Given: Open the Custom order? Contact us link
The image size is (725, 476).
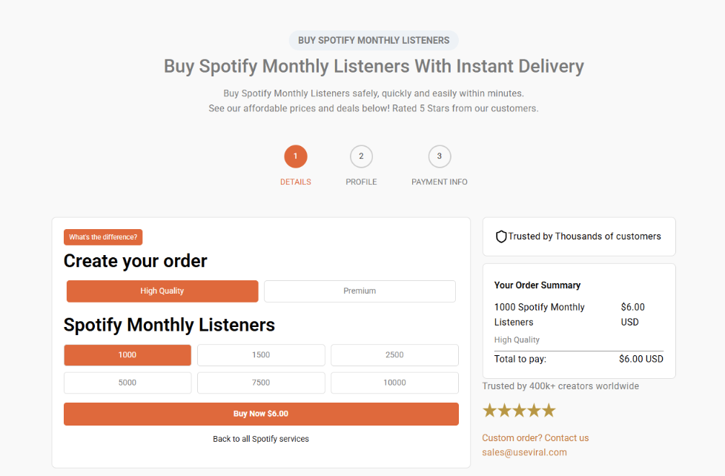Looking at the screenshot, I should [535, 438].
